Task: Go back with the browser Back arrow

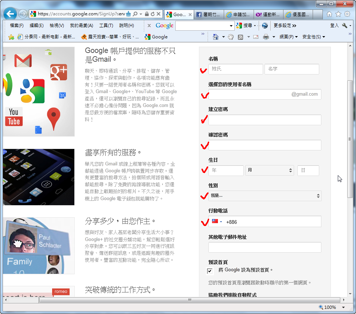Action: coord(10,14)
